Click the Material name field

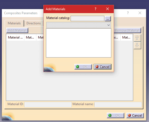pos(118,105)
